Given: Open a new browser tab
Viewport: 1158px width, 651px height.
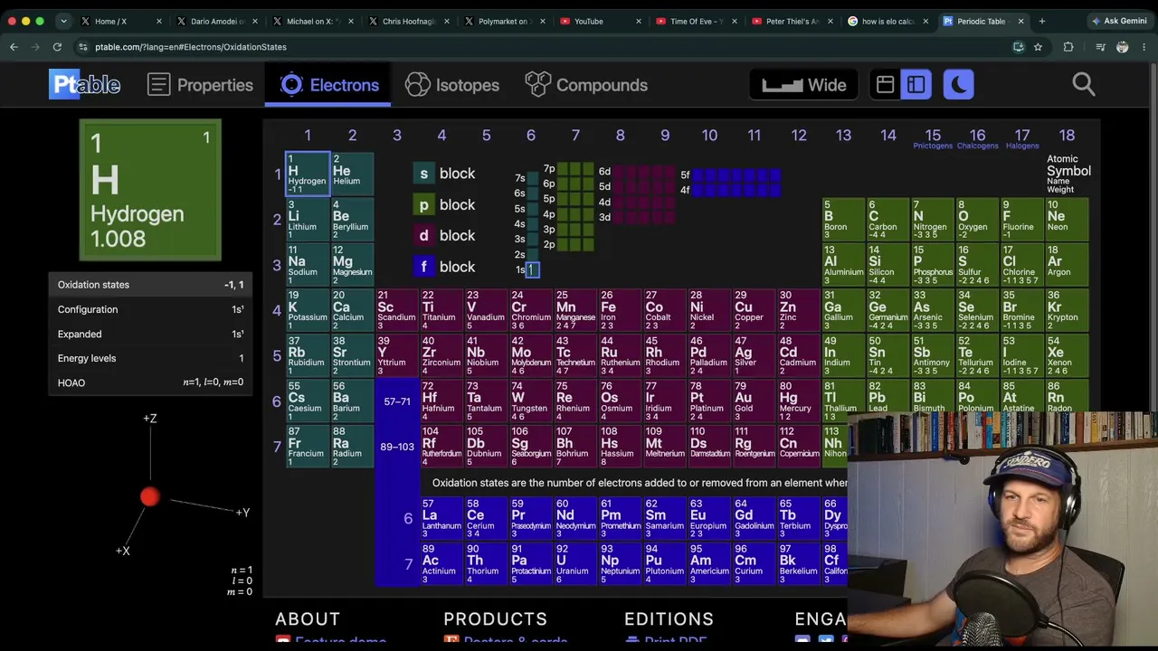Looking at the screenshot, I should [1042, 21].
